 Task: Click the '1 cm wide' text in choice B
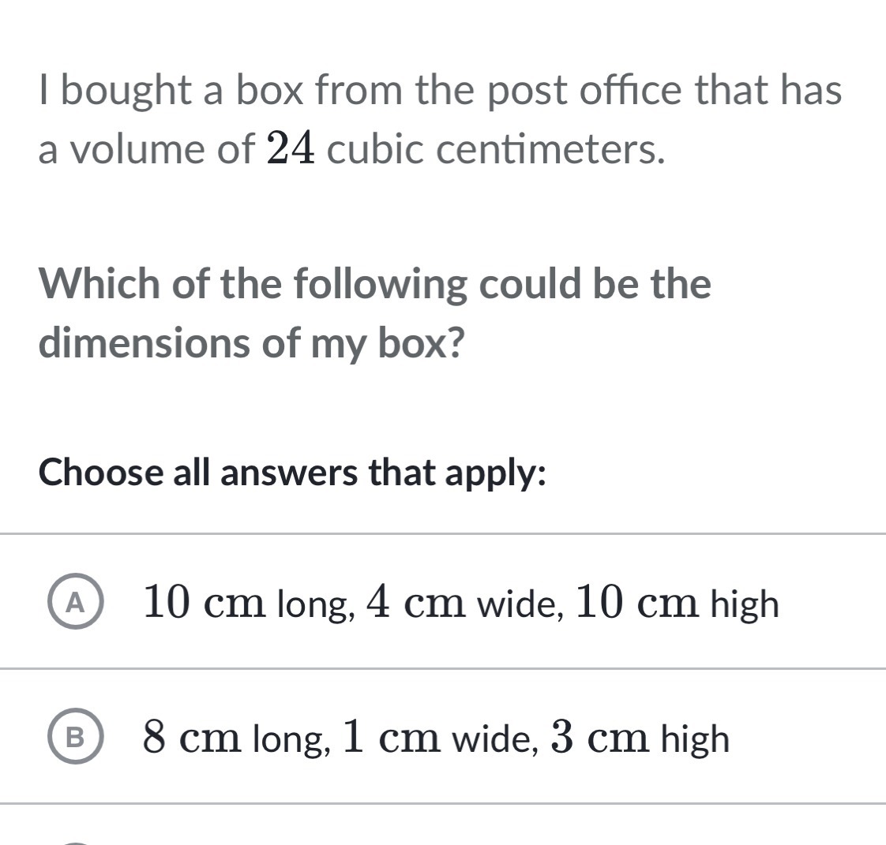pos(440,737)
